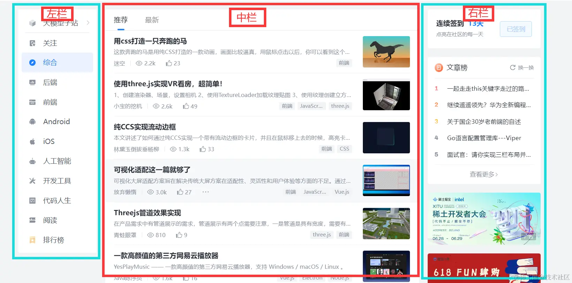The height and width of the screenshot is (283, 572).
Task: Click the 大模型子站 cube icon
Action: pyautogui.click(x=32, y=23)
